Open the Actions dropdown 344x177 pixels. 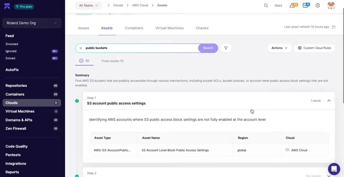(280, 48)
